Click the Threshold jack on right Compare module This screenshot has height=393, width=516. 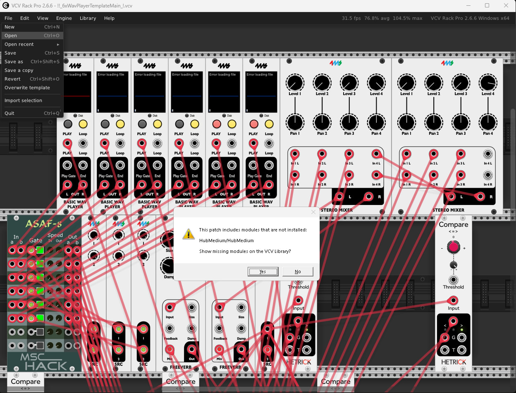[x=454, y=280]
